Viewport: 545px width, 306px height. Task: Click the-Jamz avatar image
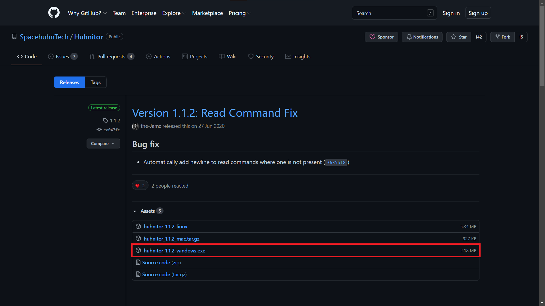[x=136, y=126]
